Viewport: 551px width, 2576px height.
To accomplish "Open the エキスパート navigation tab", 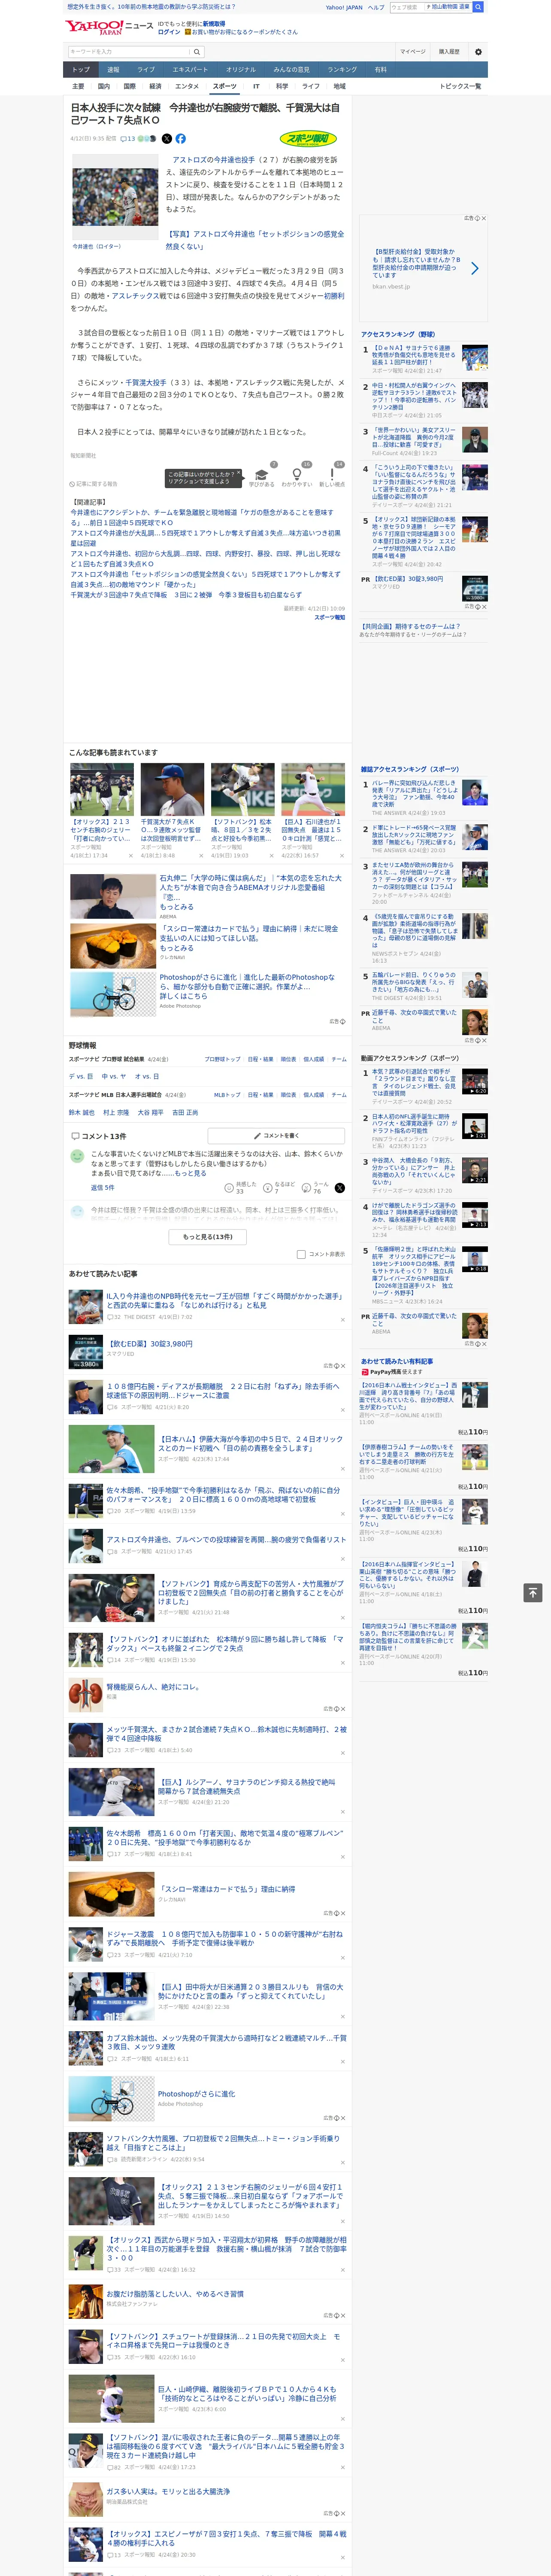I will click(190, 70).
